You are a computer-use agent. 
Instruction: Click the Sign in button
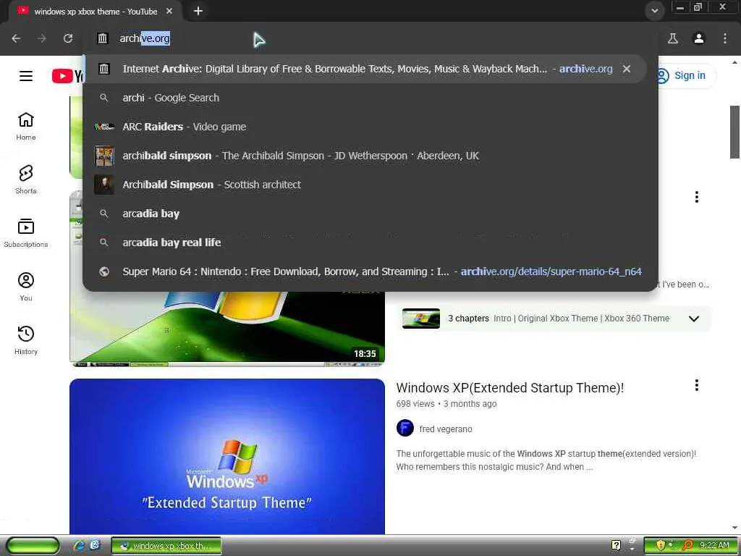685,75
